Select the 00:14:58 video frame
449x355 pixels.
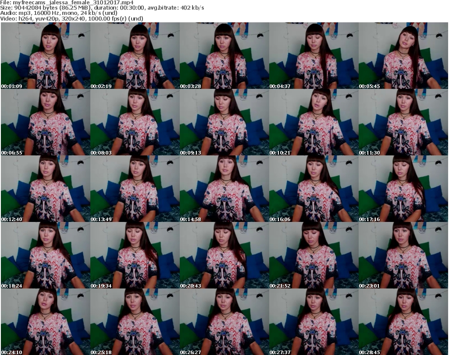coord(224,189)
